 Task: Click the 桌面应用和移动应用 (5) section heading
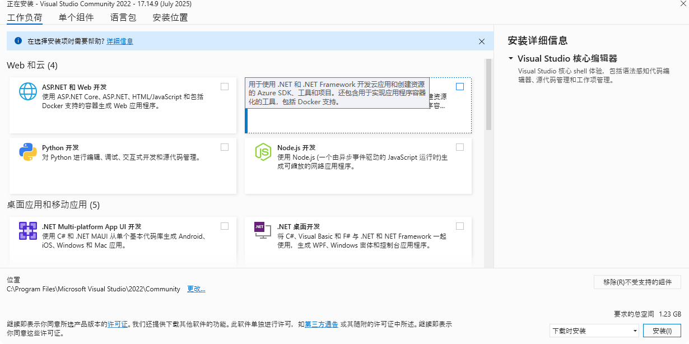click(53, 204)
